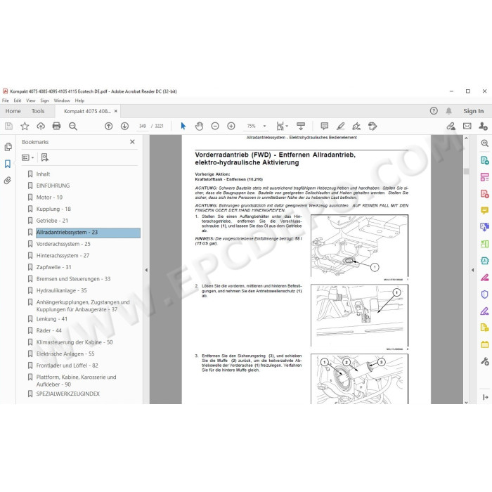This screenshot has height=492, width=492.
Task: Go to previous page arrow icon
Action: point(108,126)
